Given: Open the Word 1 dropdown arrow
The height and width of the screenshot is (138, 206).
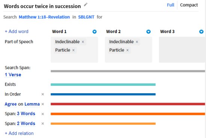Looking at the screenshot, I should tap(94, 32).
